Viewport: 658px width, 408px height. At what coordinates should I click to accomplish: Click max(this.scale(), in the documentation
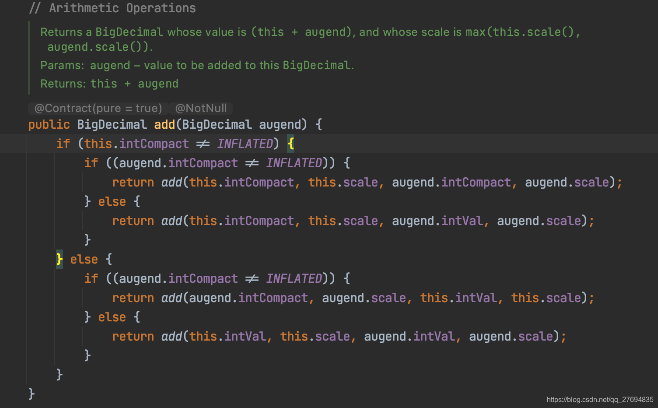(x=522, y=32)
